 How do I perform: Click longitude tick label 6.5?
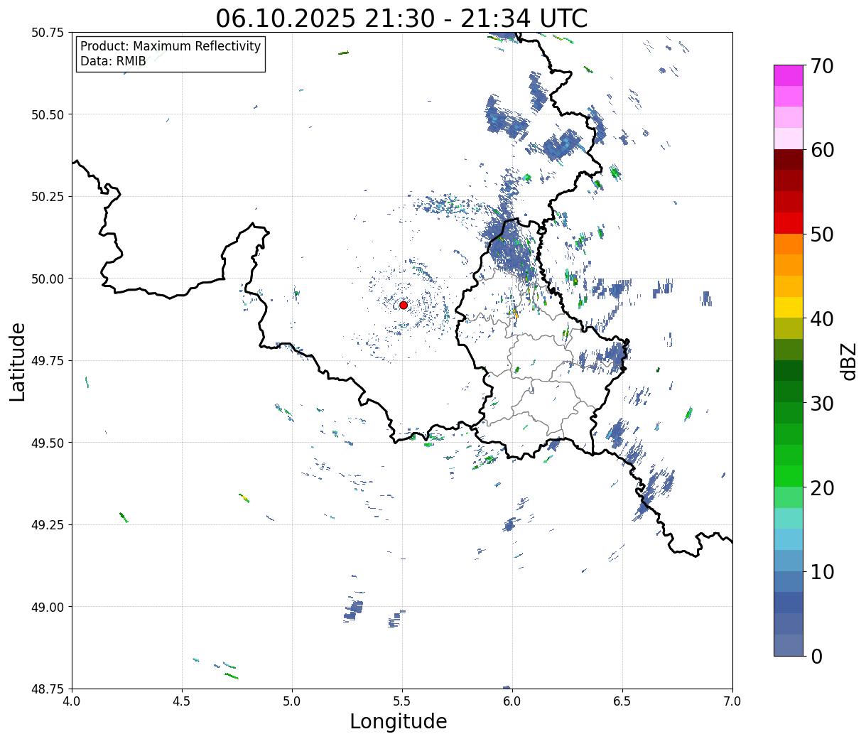pos(622,701)
